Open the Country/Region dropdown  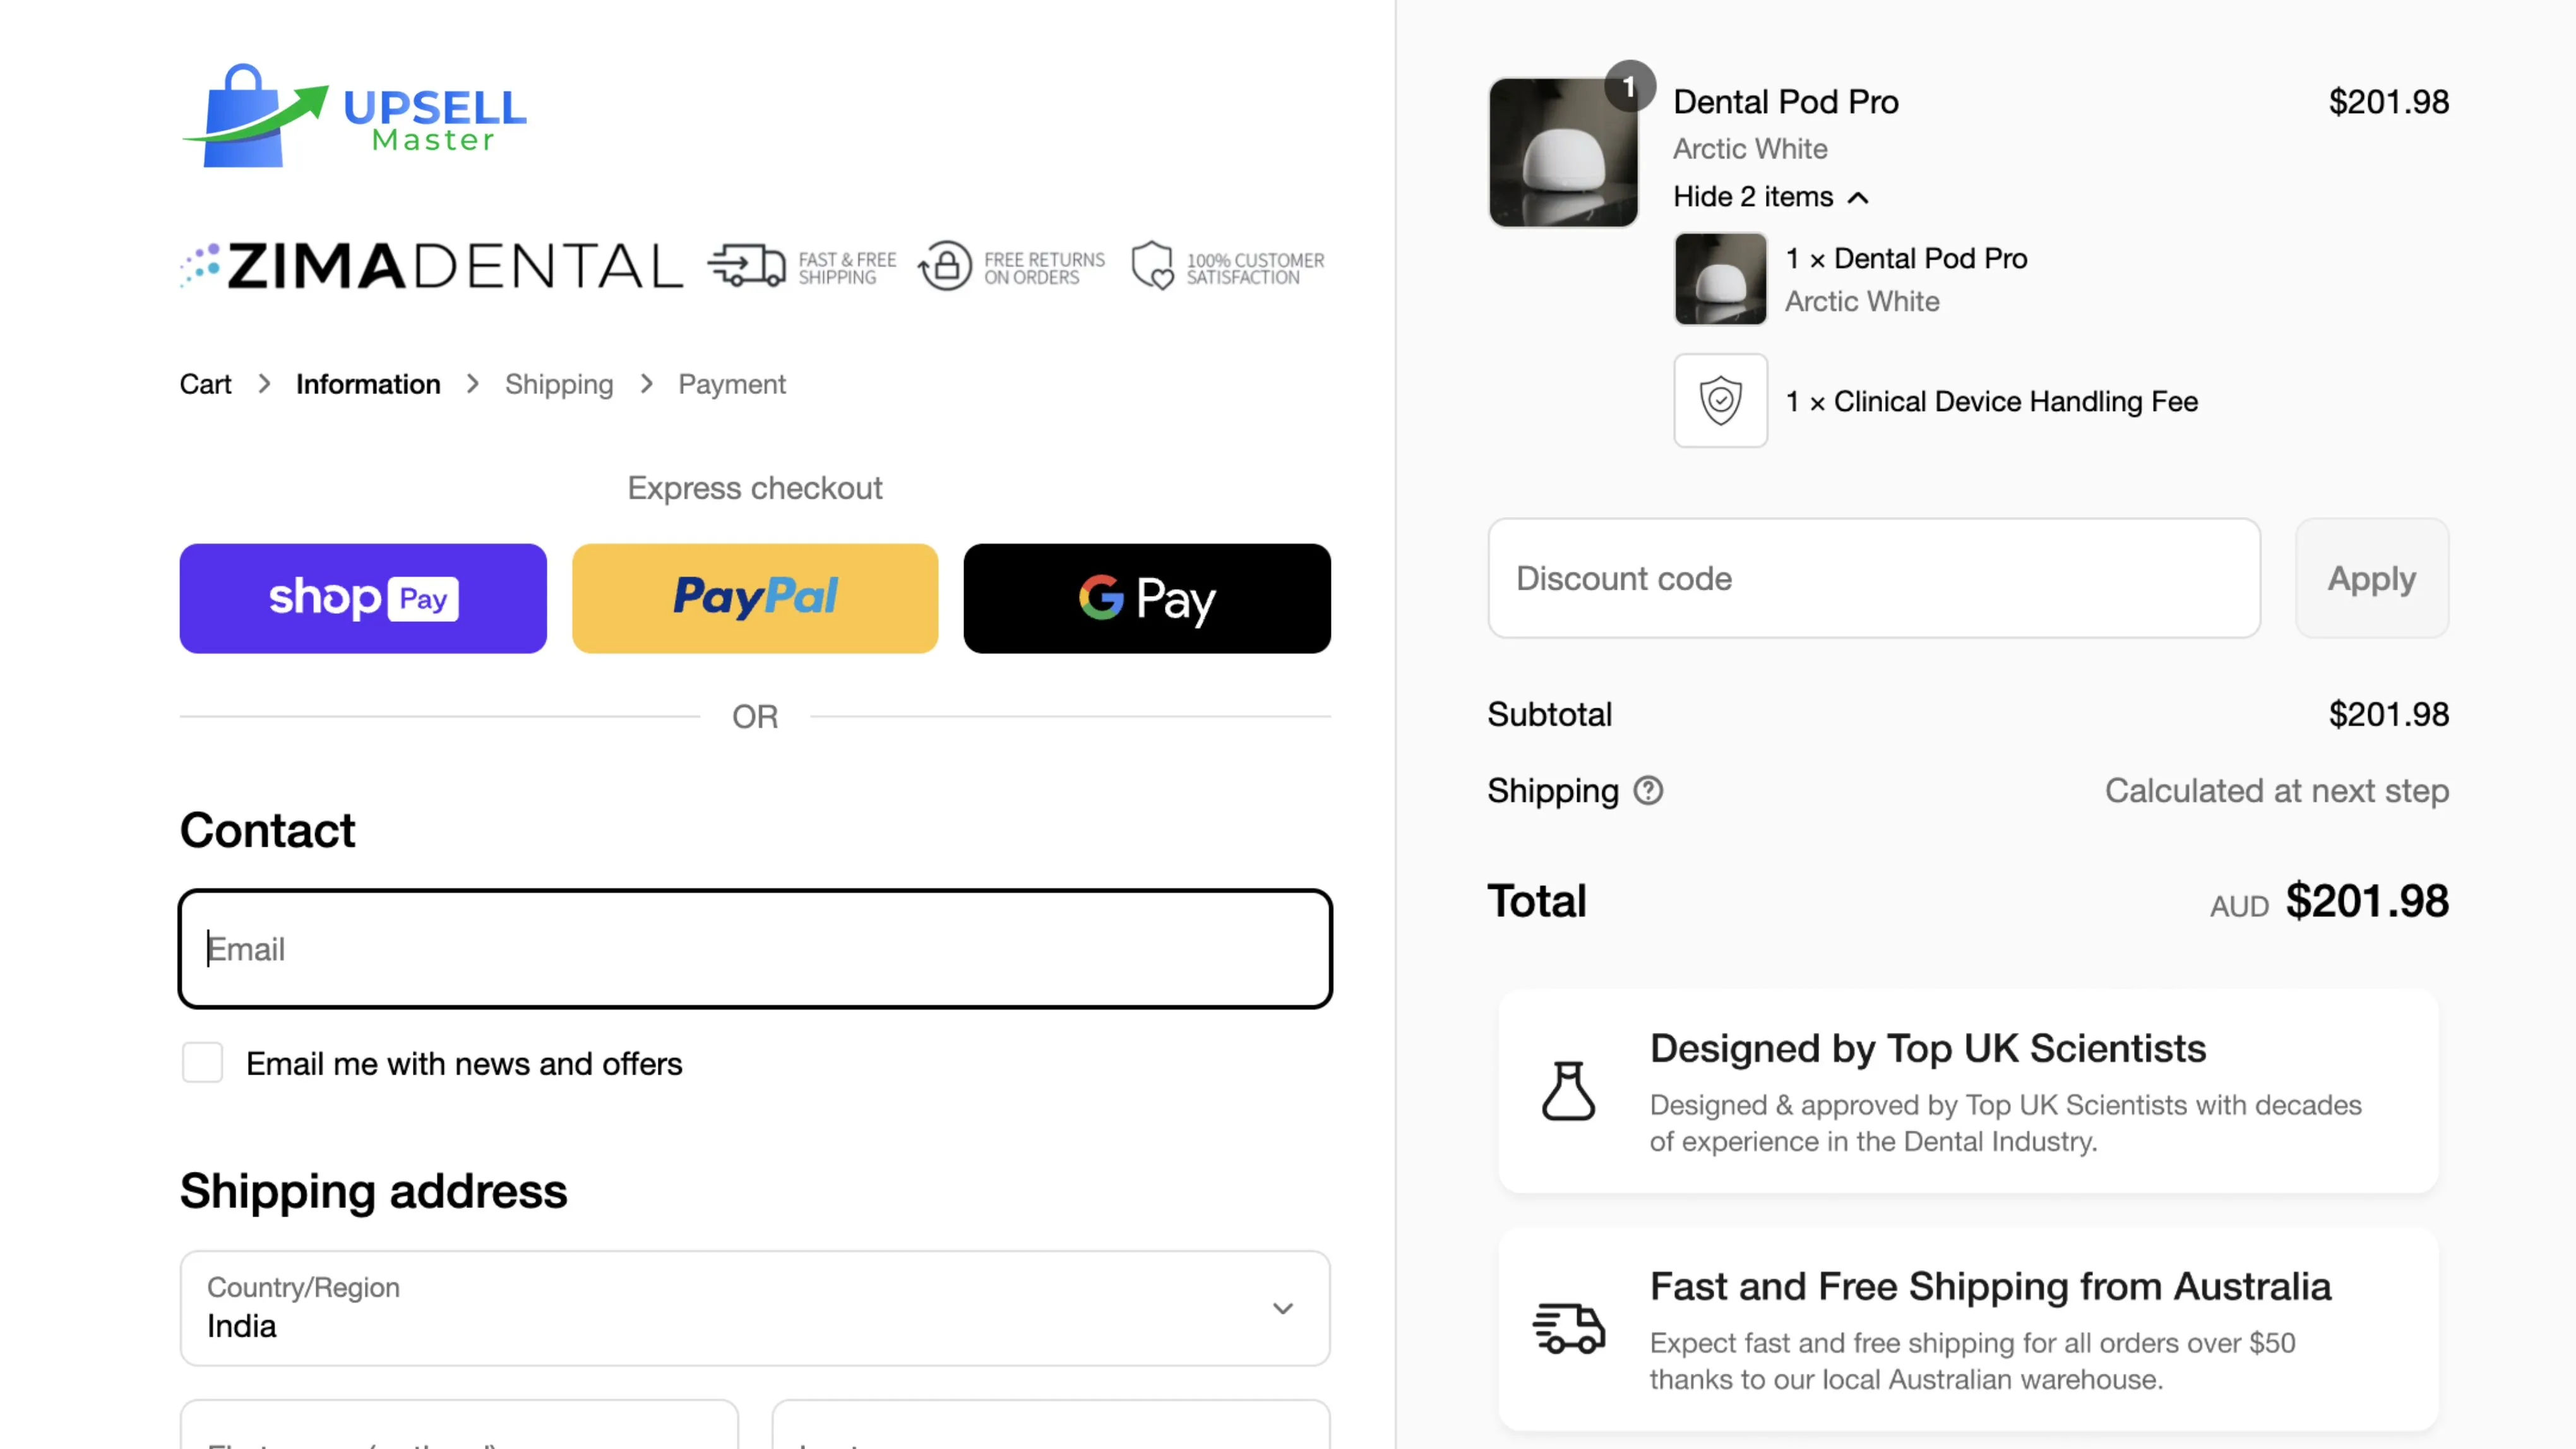click(x=755, y=1308)
